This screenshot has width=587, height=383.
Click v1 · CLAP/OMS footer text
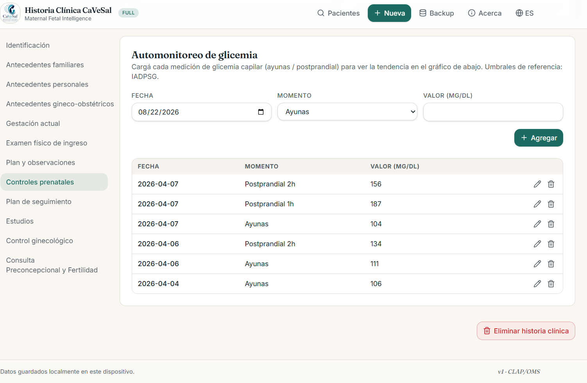[519, 372]
